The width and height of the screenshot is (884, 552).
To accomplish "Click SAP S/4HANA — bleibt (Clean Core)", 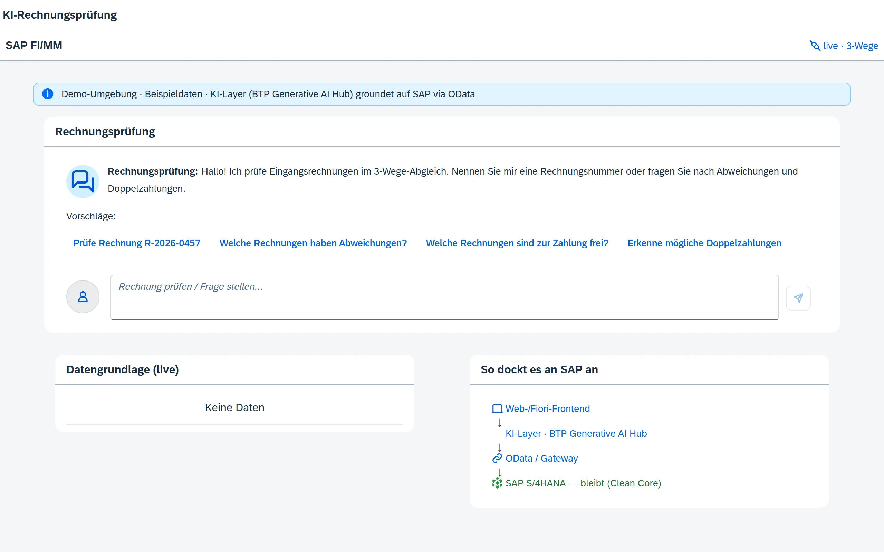I will point(583,483).
